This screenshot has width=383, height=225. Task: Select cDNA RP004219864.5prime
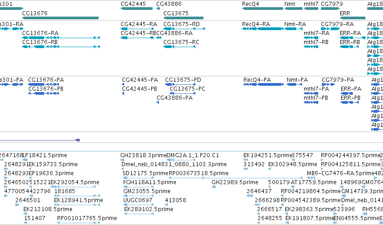311,191
